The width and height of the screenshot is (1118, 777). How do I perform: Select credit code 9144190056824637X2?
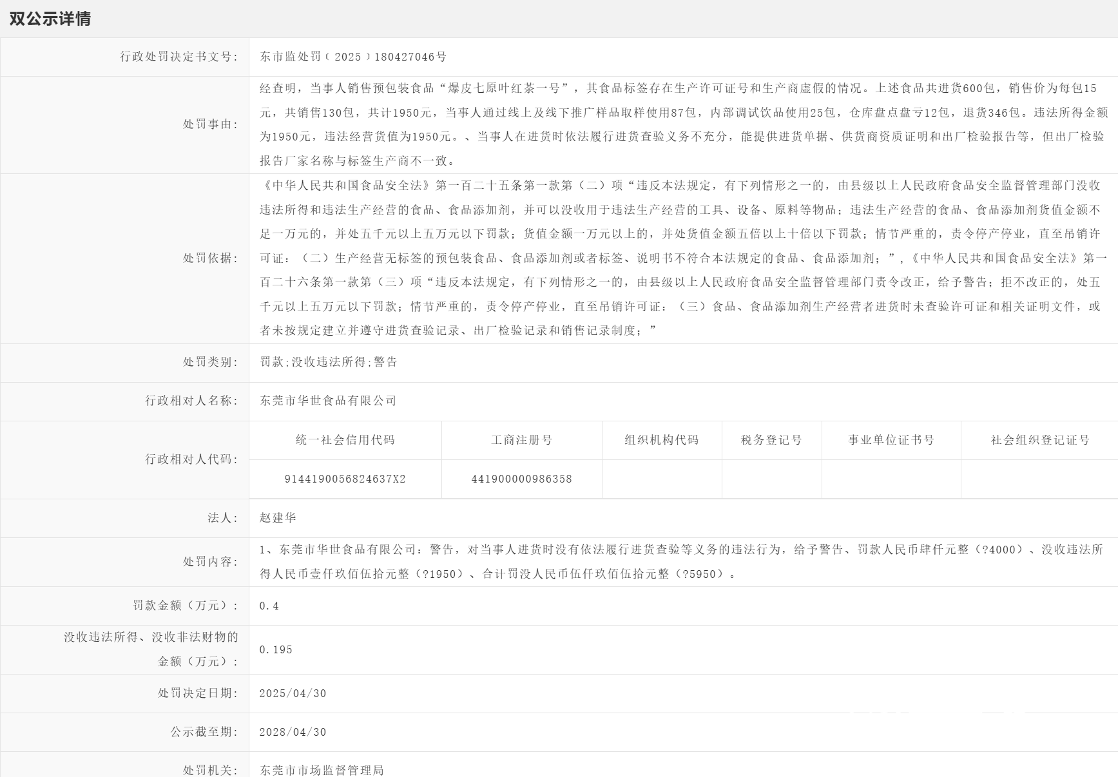click(x=345, y=479)
